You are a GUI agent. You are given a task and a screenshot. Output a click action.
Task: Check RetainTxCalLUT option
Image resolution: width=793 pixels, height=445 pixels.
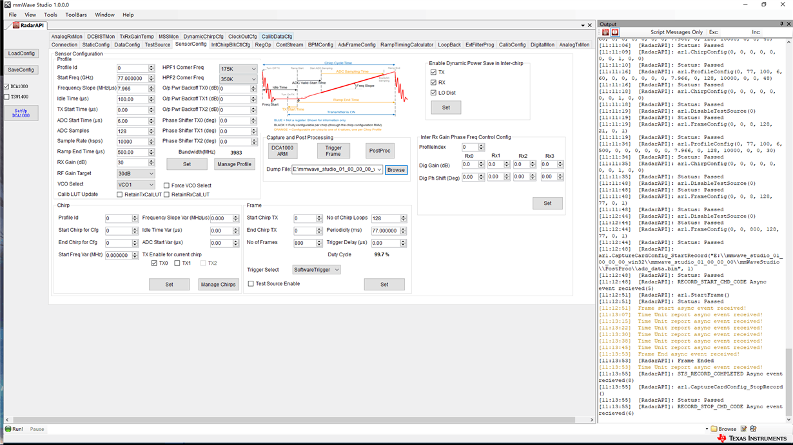pos(119,194)
